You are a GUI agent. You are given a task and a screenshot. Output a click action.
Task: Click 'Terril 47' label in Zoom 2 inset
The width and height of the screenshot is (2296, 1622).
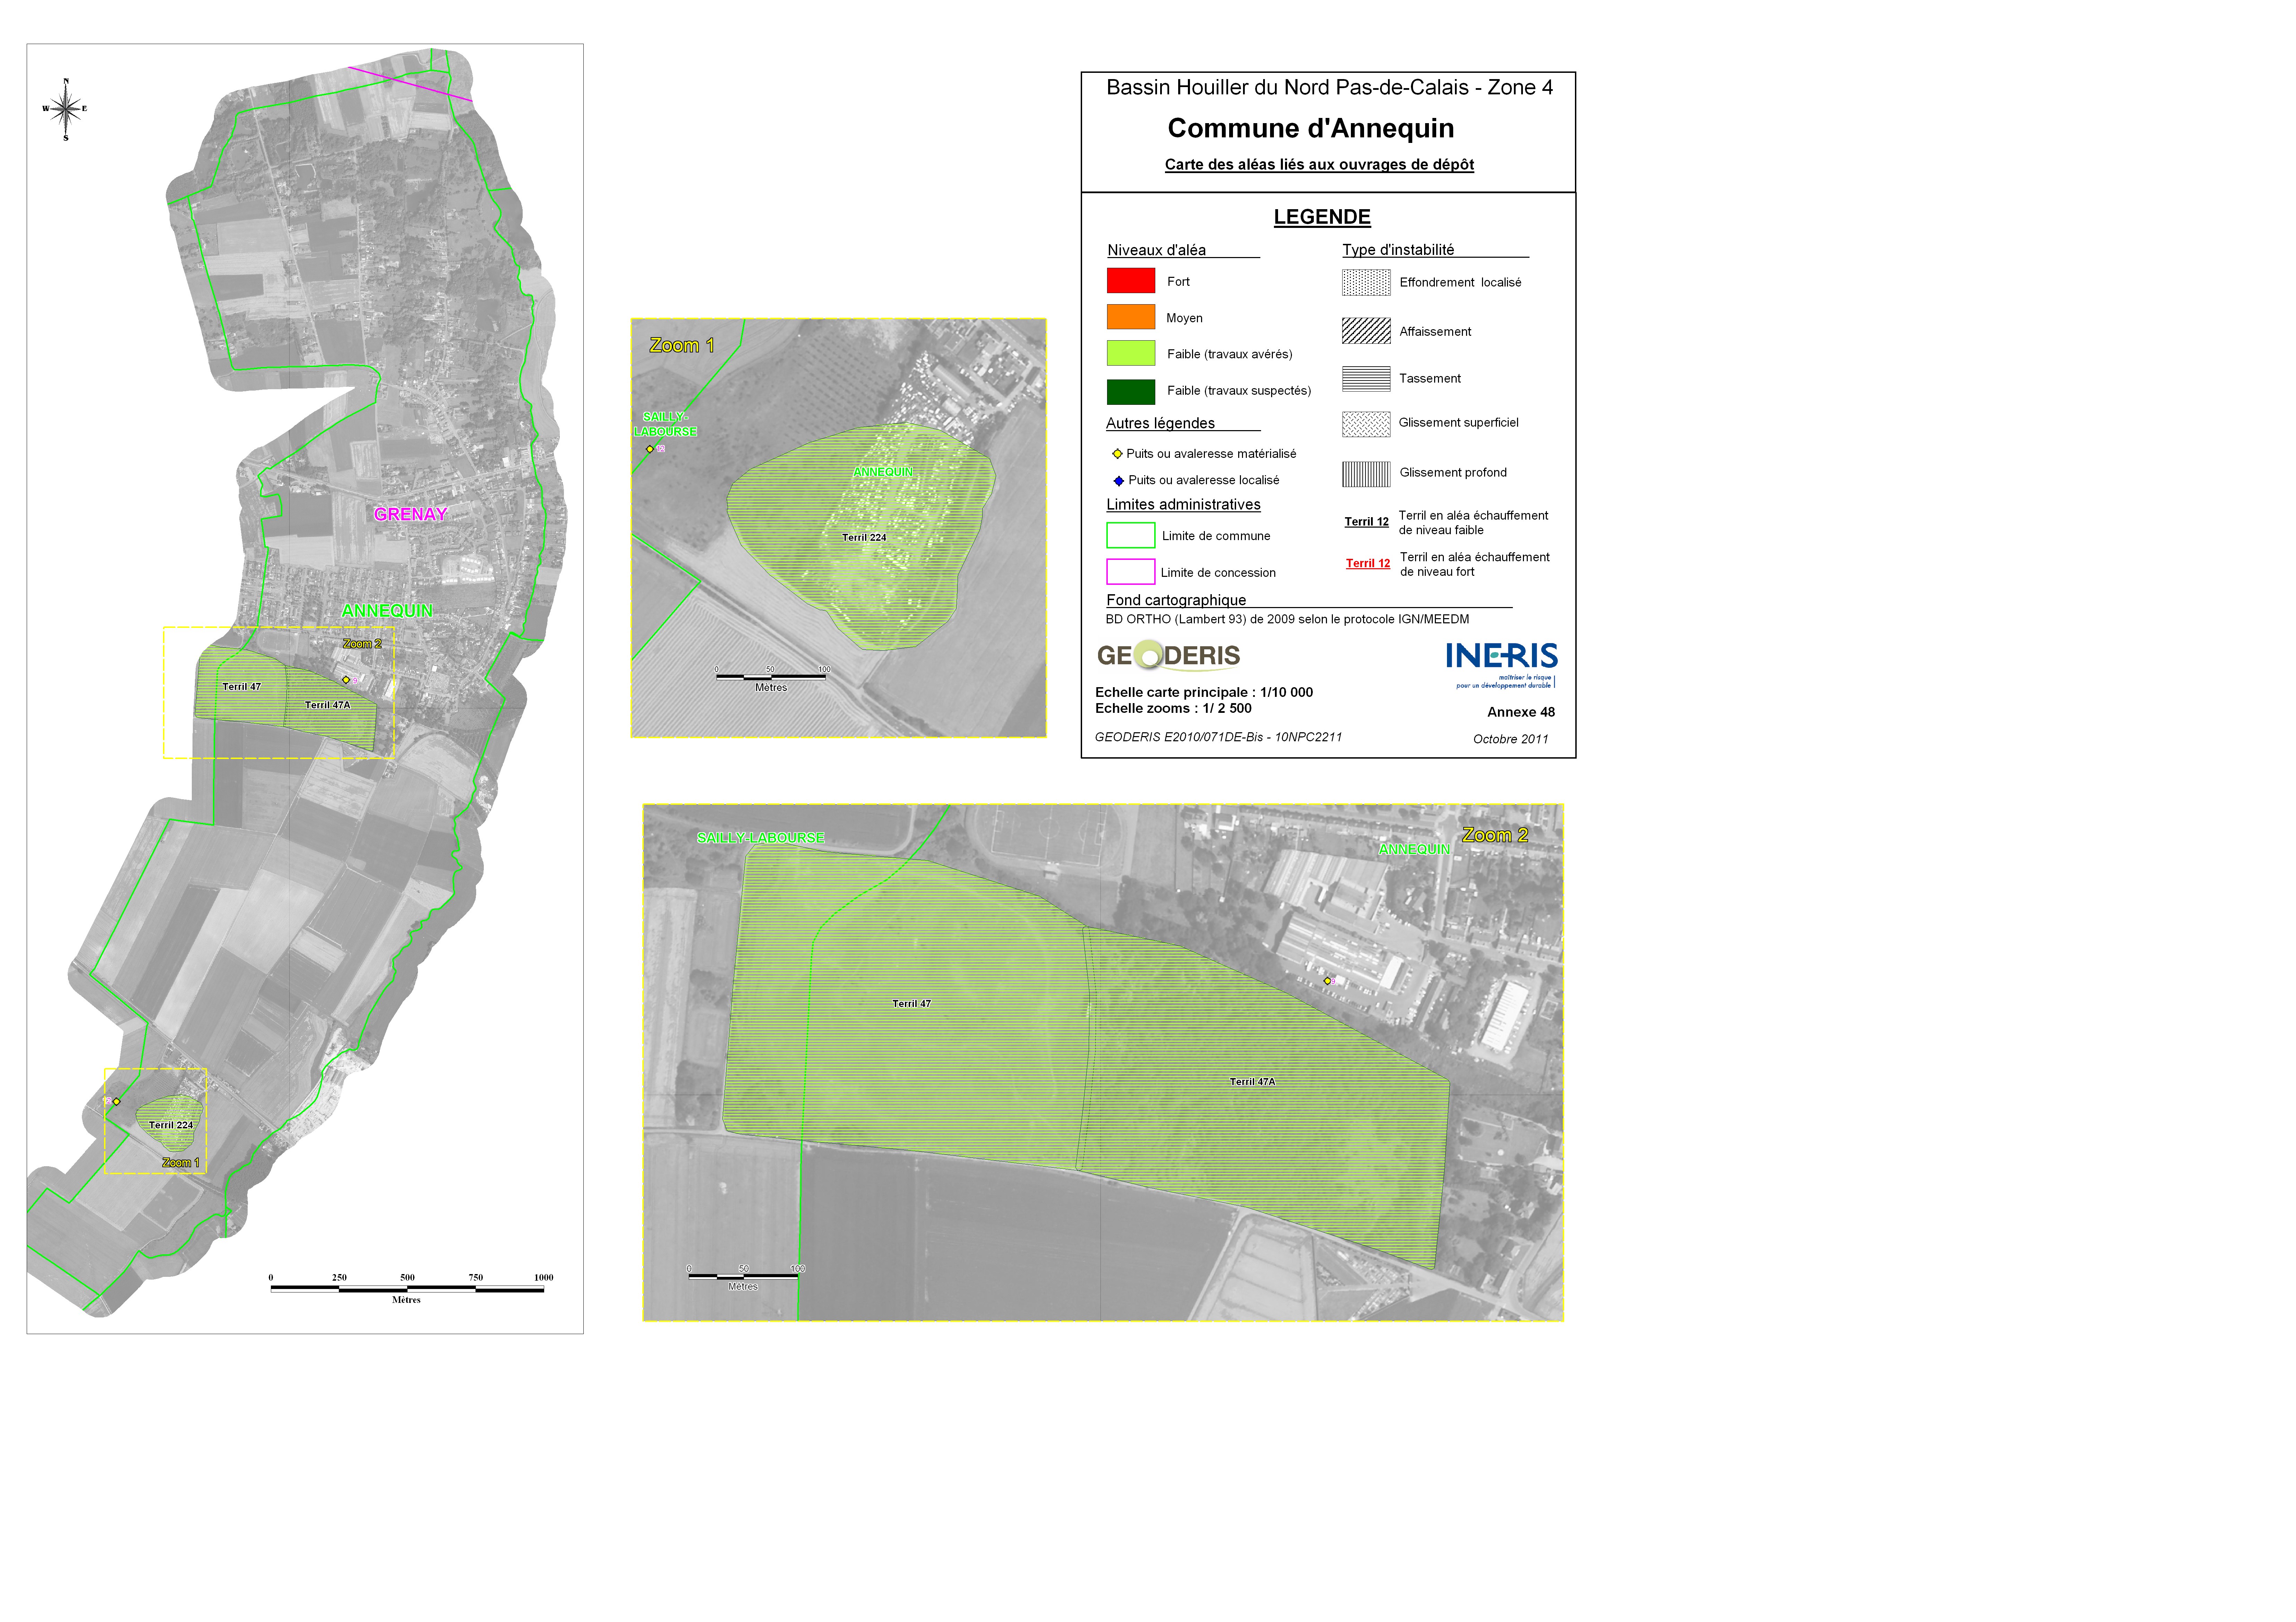coord(911,1003)
